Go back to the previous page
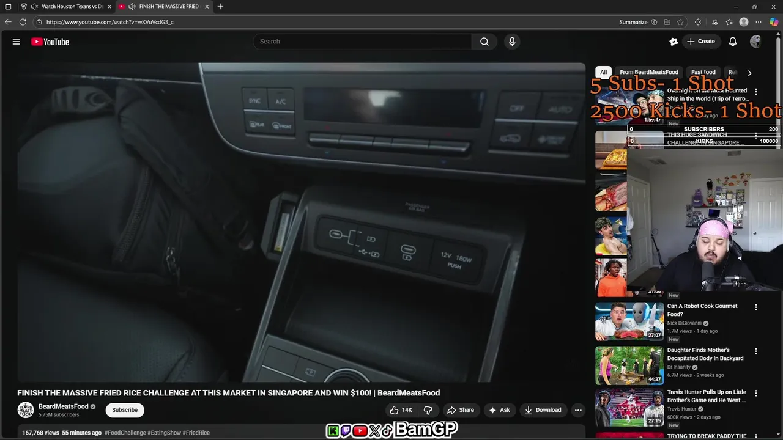 [8, 22]
